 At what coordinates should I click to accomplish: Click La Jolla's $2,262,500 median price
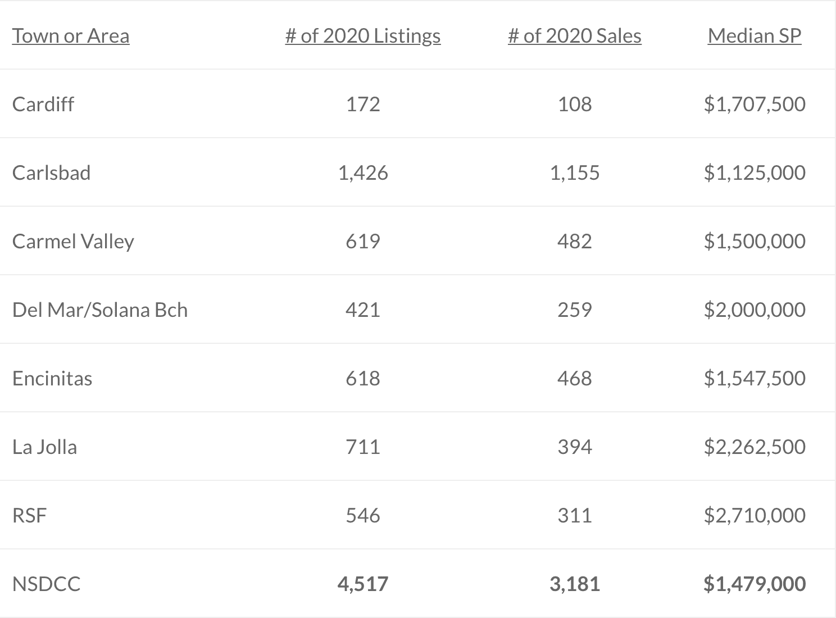pyautogui.click(x=755, y=447)
